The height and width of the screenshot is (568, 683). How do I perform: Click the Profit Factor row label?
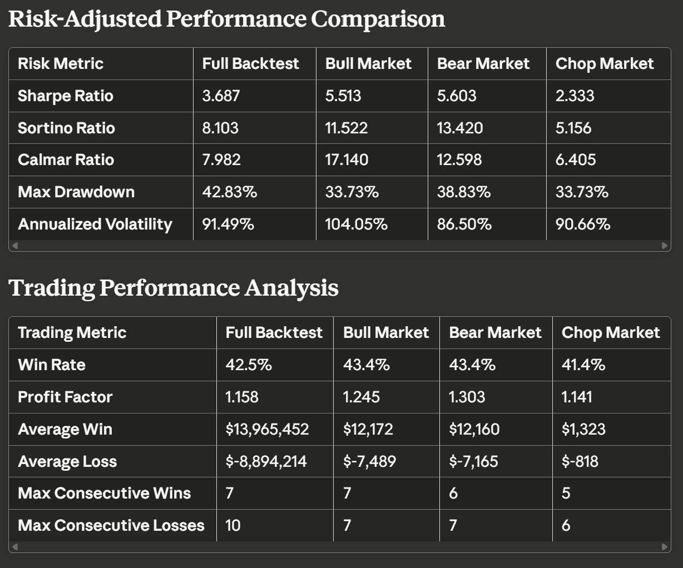65,397
